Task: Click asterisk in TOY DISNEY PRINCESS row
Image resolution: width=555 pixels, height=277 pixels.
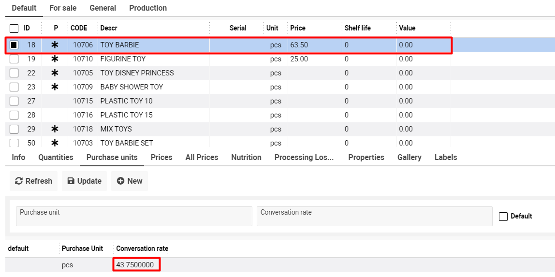Action: (55, 73)
